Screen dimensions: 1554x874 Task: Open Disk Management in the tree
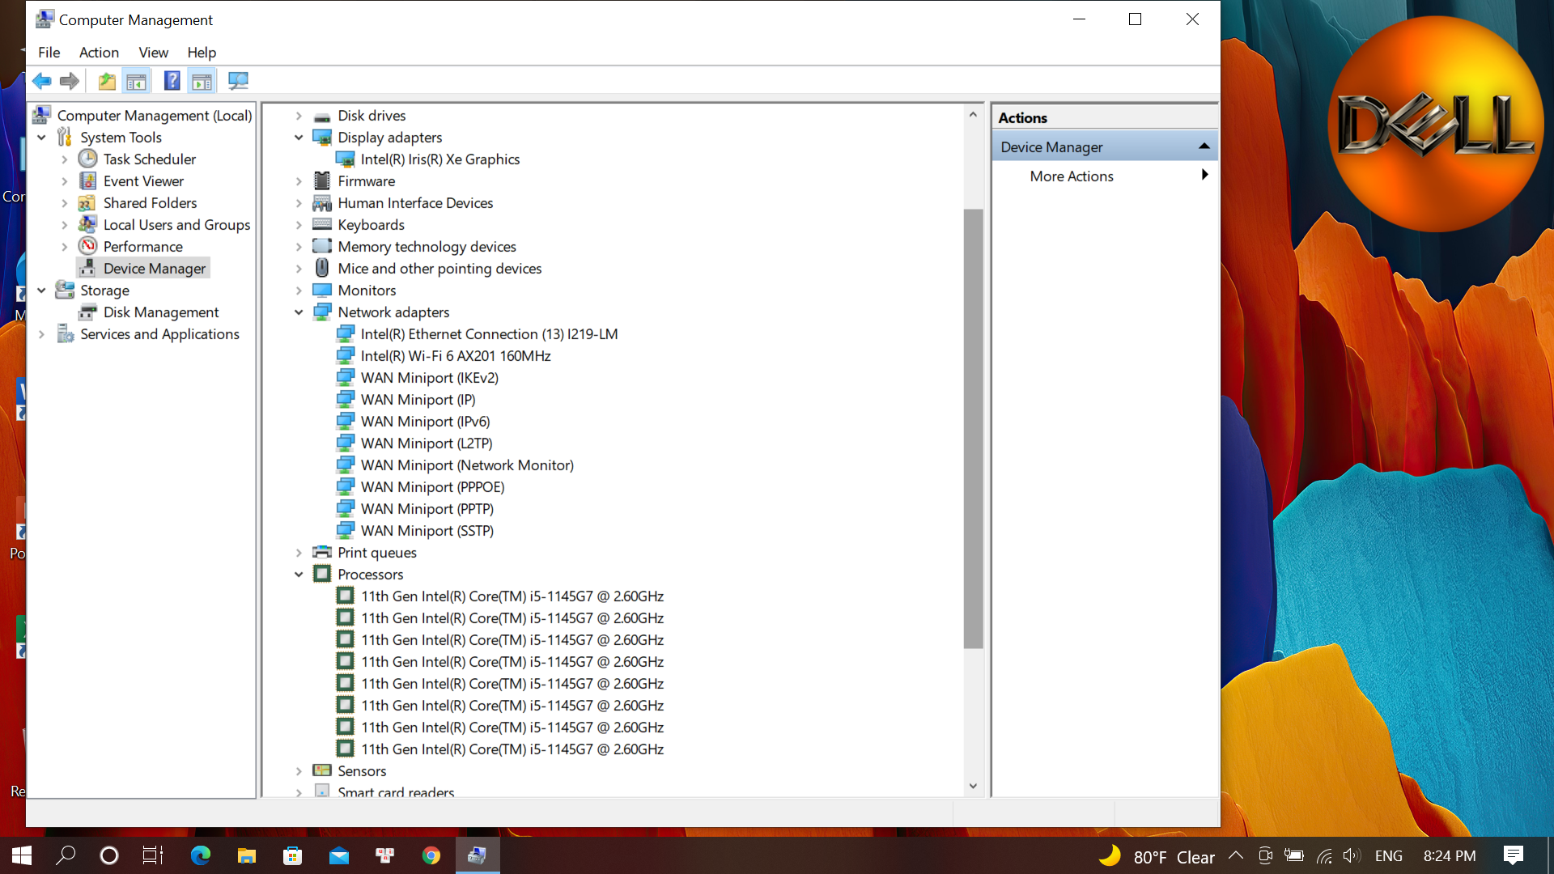click(x=160, y=312)
